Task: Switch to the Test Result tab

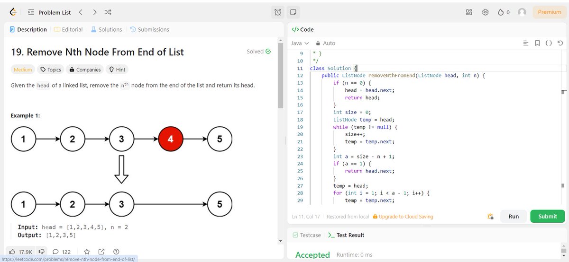Action: coord(346,235)
